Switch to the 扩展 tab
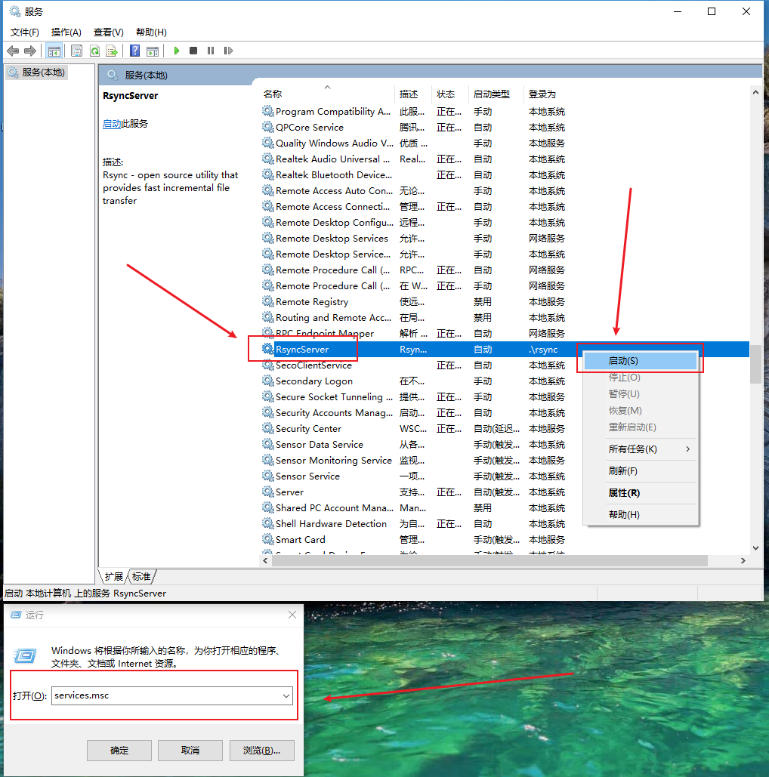 point(114,576)
